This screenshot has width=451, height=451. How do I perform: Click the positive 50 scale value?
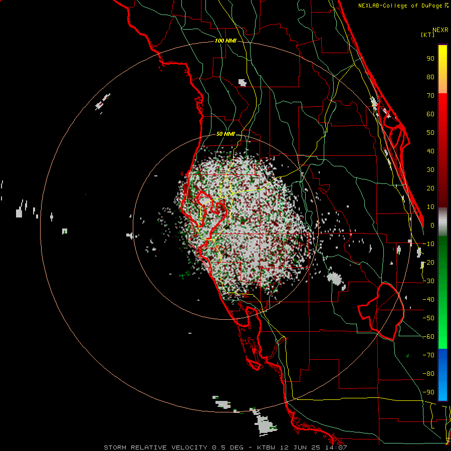pyautogui.click(x=430, y=133)
